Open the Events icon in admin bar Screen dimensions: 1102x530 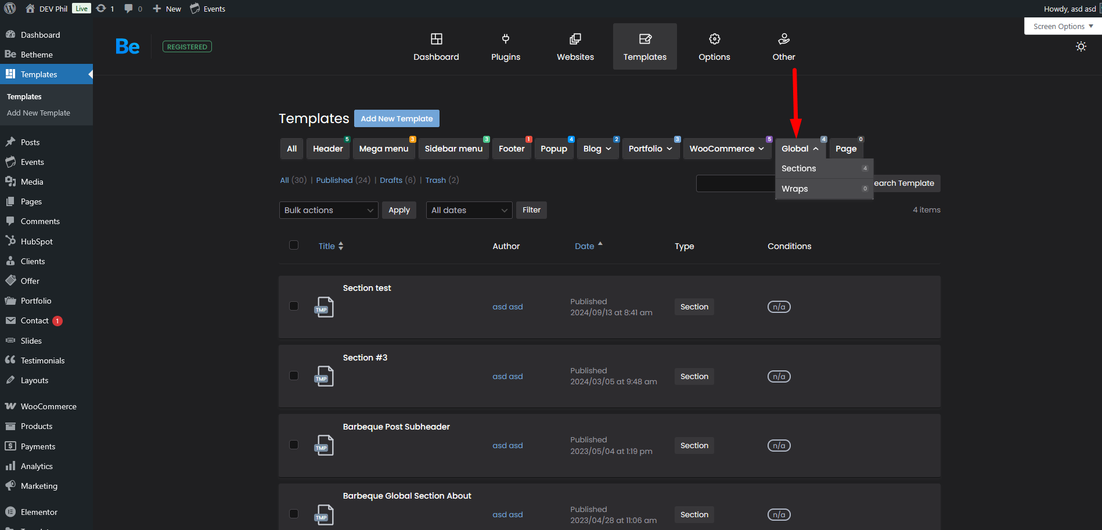(195, 9)
